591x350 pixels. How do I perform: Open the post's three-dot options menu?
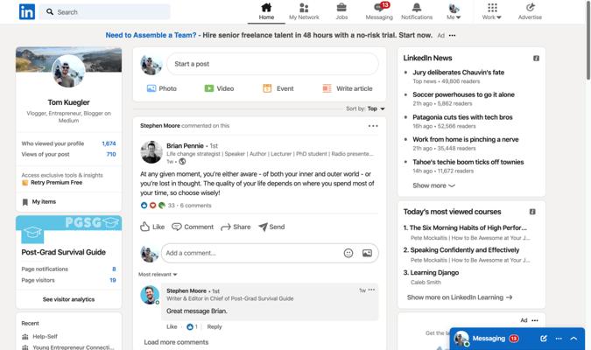[373, 126]
